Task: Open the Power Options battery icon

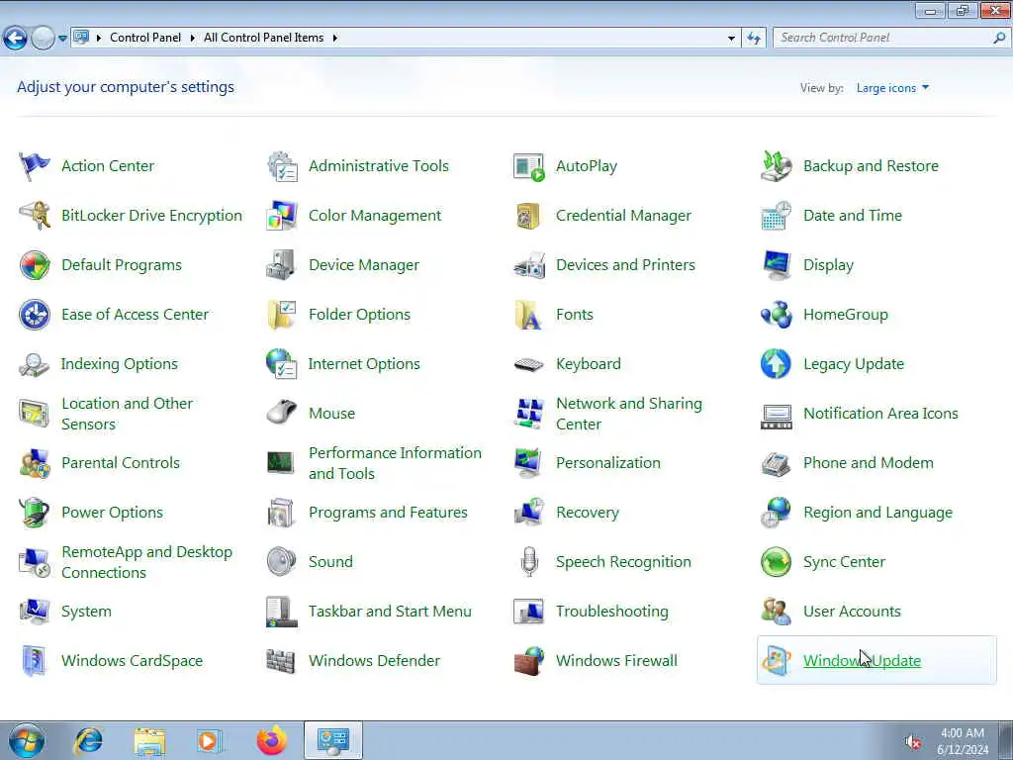Action: [x=35, y=513]
